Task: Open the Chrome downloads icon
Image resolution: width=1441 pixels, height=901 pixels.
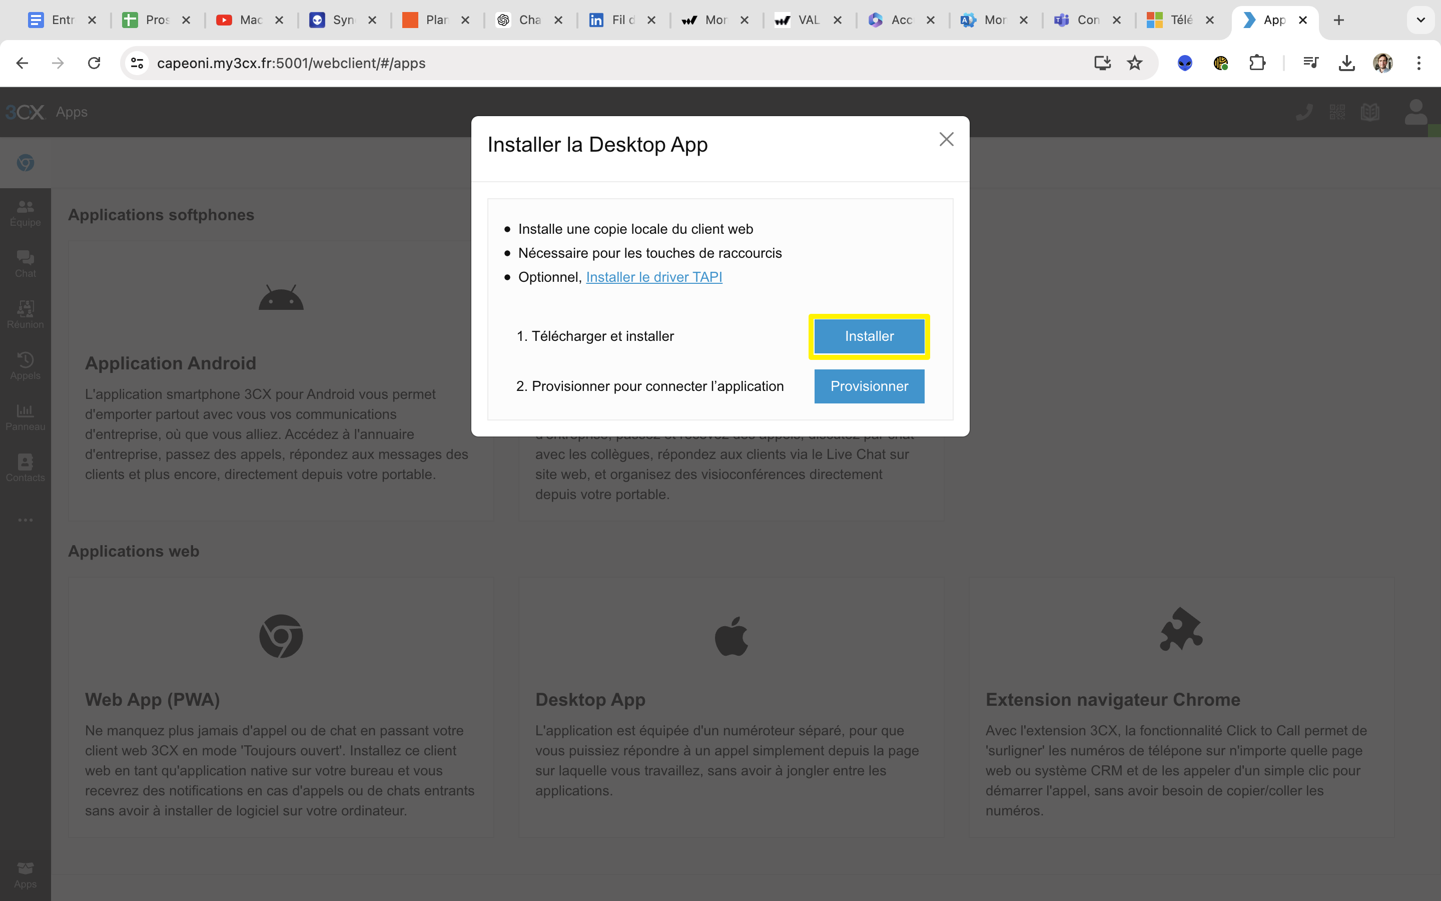Action: click(1346, 63)
